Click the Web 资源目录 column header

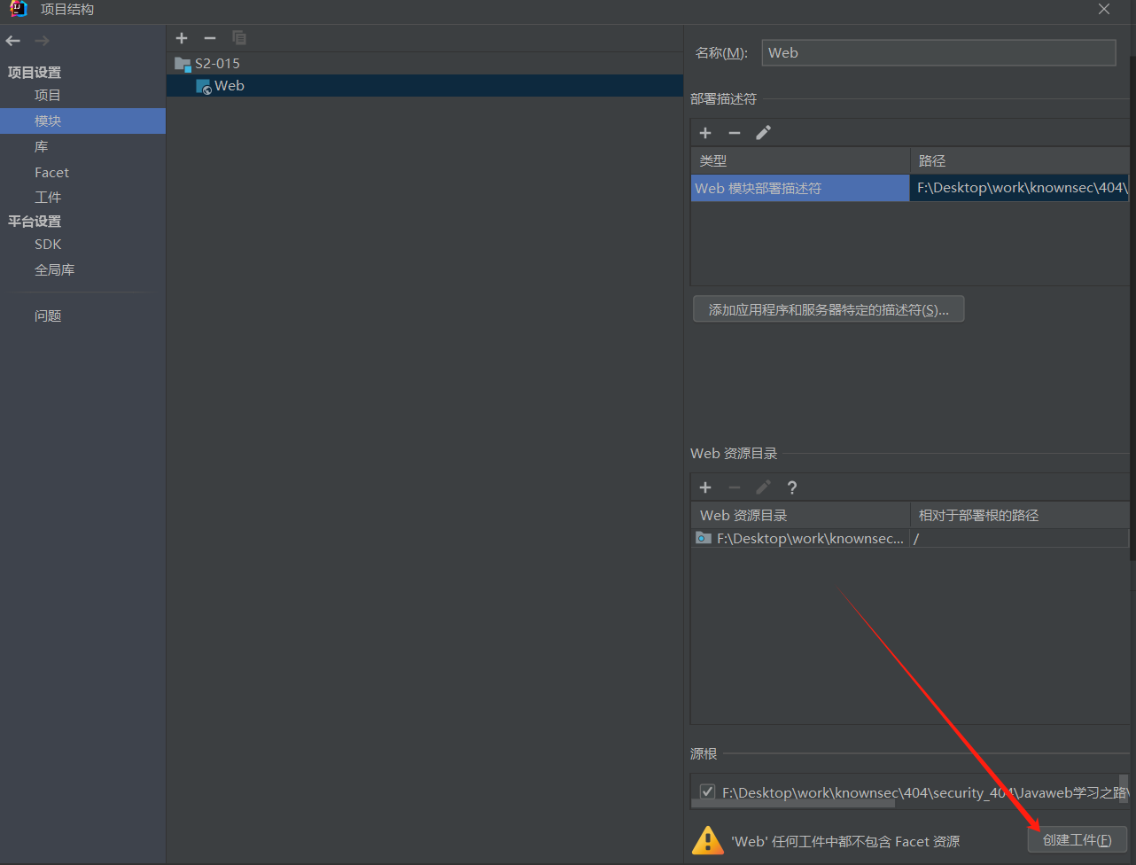pyautogui.click(x=800, y=515)
